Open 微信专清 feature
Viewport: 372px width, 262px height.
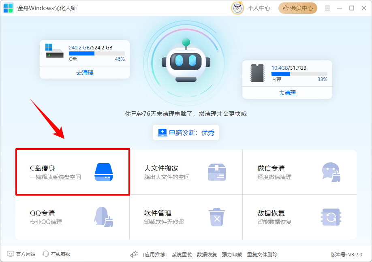click(299, 172)
